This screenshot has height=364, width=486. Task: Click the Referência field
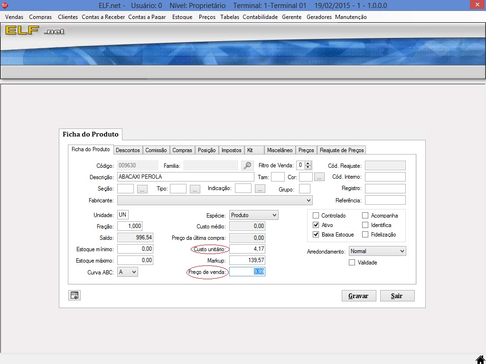(x=385, y=200)
